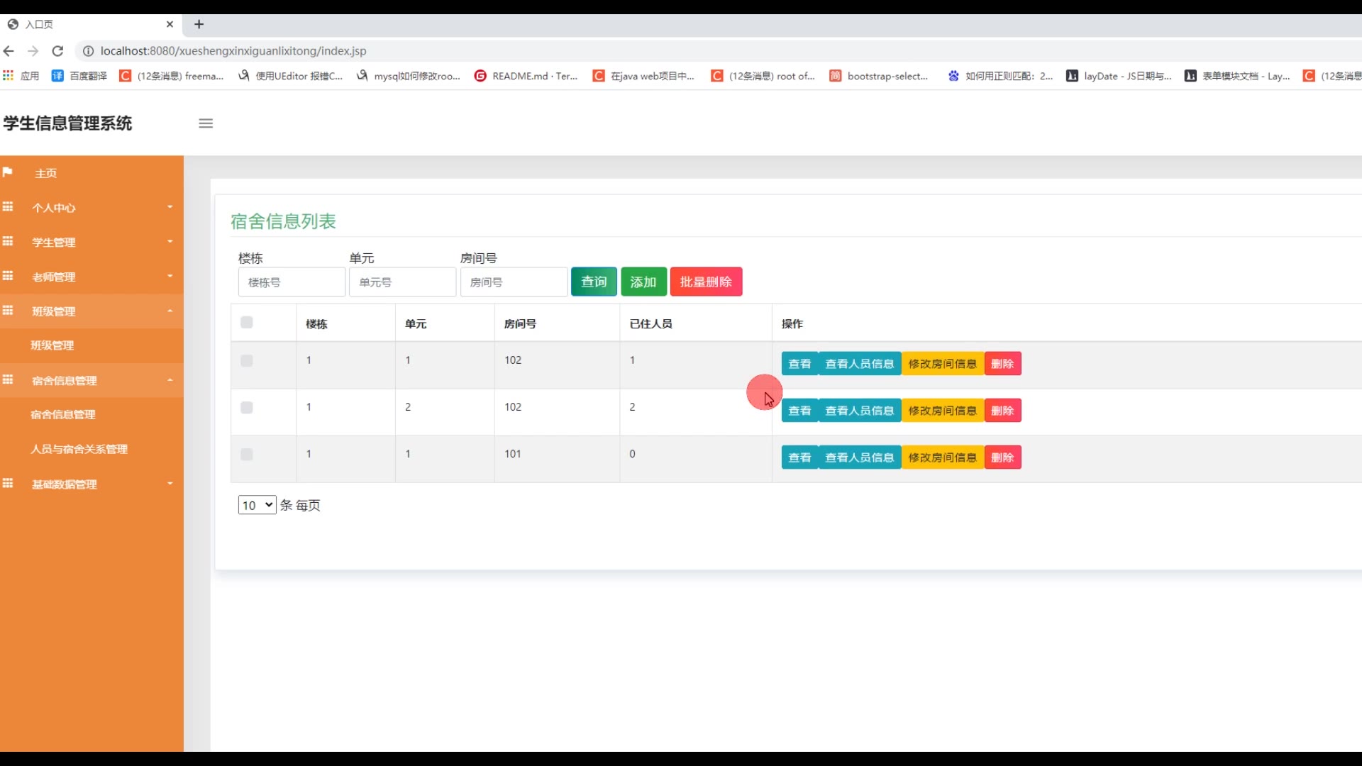This screenshot has width=1362, height=766.
Task: Open the bootstrap-select bookmark
Action: coord(878,76)
